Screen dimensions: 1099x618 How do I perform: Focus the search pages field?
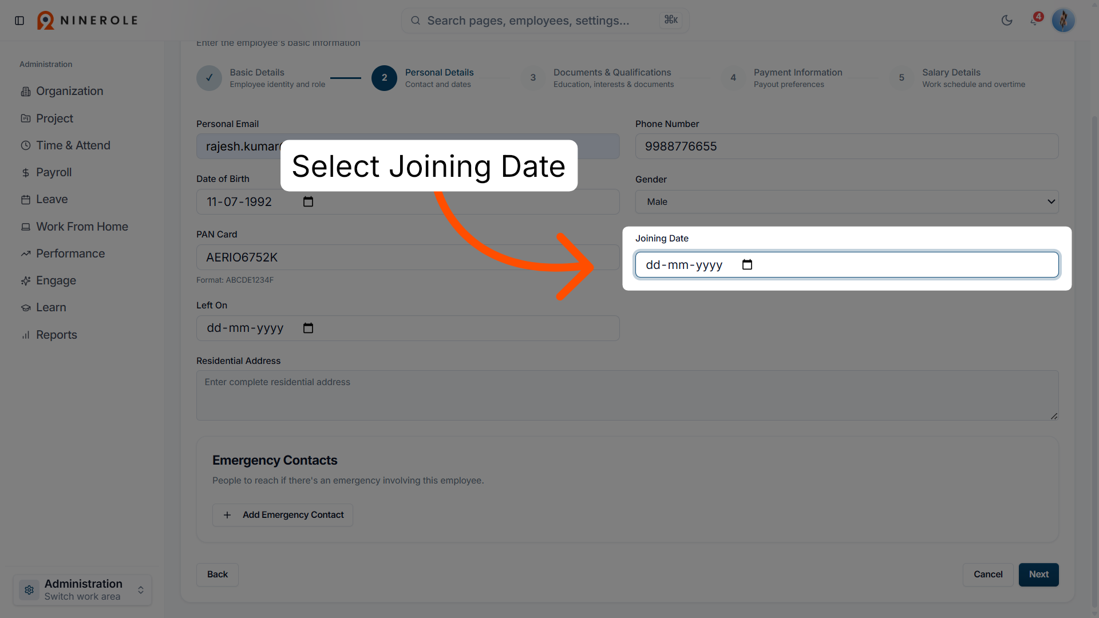click(x=545, y=21)
